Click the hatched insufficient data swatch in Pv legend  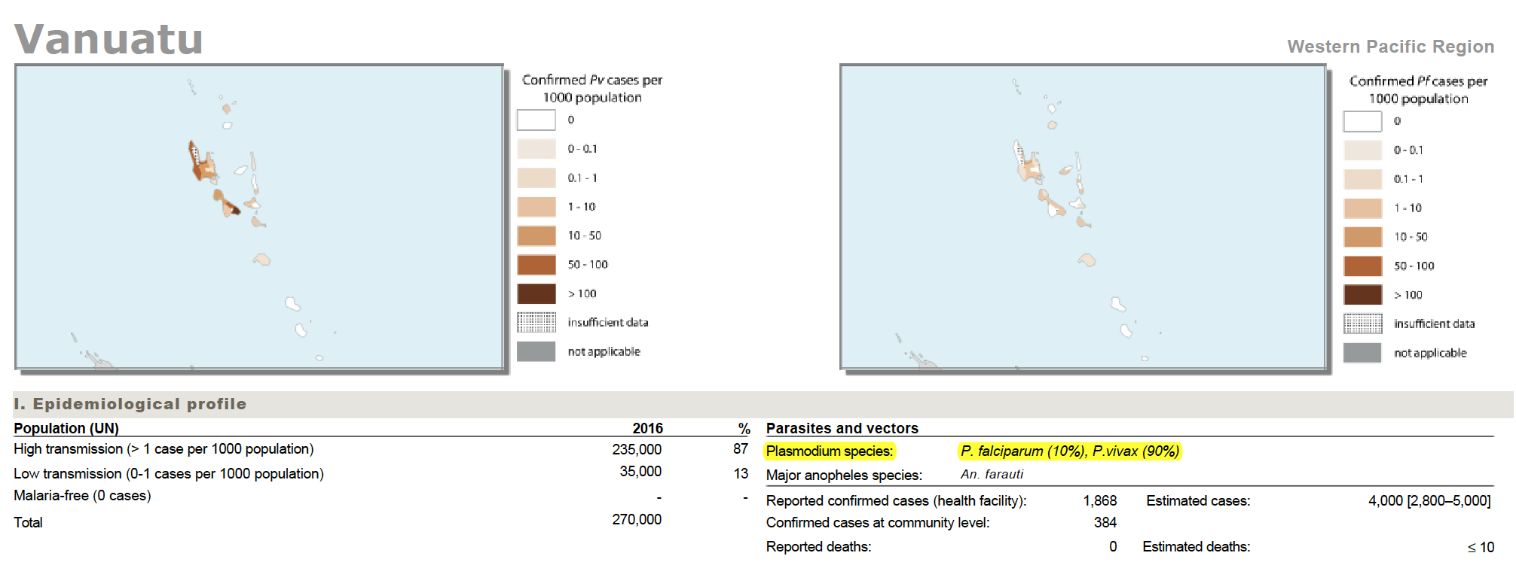(536, 322)
